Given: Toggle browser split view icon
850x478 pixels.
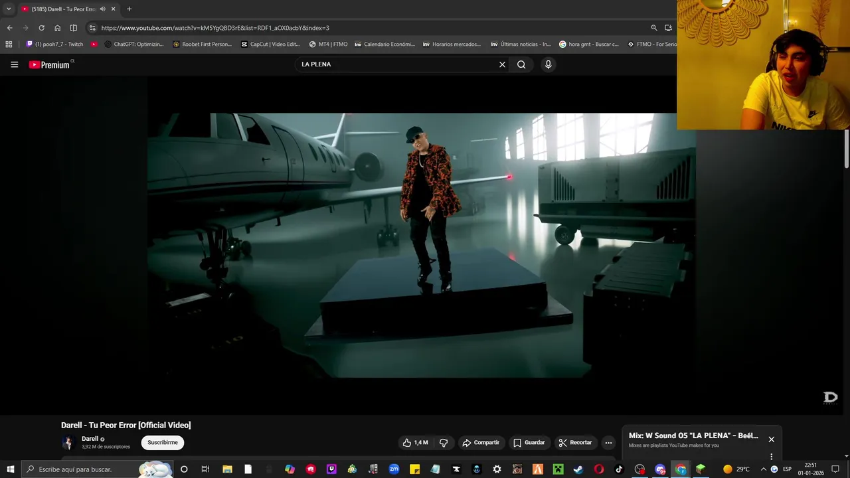Looking at the screenshot, I should (x=73, y=28).
